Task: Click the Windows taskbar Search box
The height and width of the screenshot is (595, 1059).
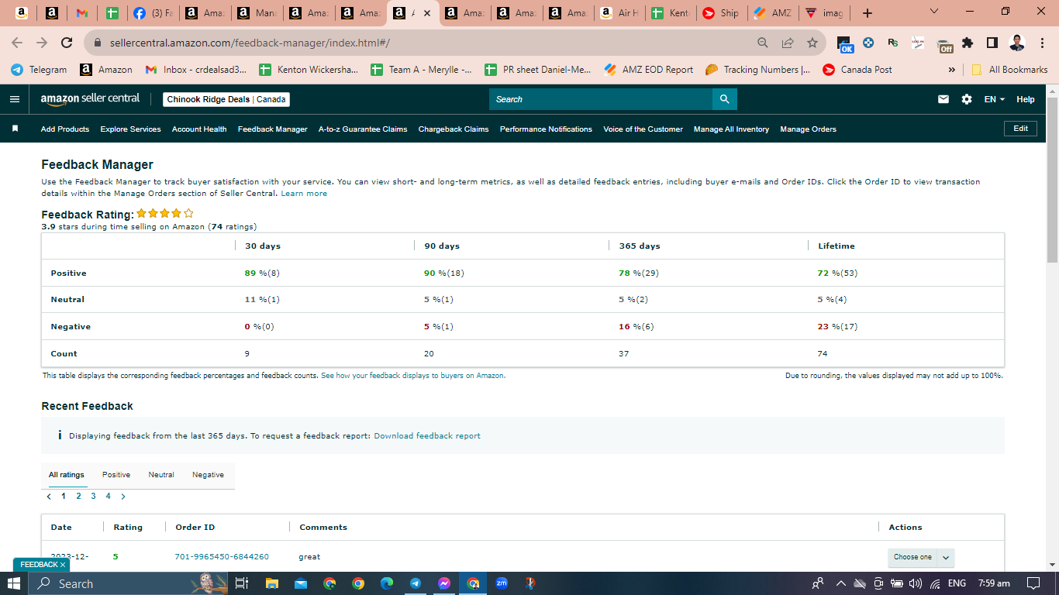Action: tap(128, 583)
